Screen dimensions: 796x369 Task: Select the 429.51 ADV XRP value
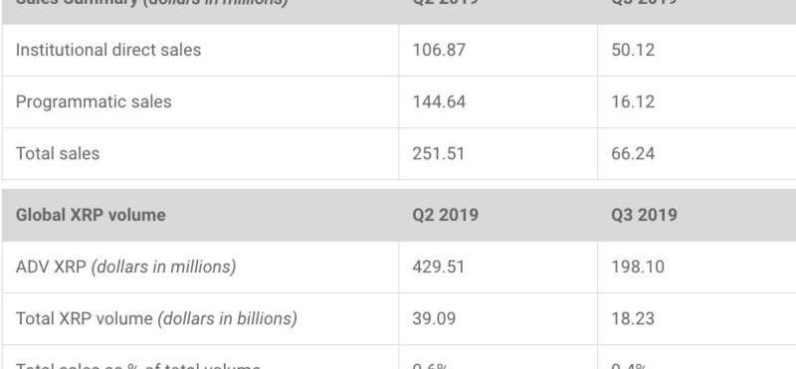point(438,267)
